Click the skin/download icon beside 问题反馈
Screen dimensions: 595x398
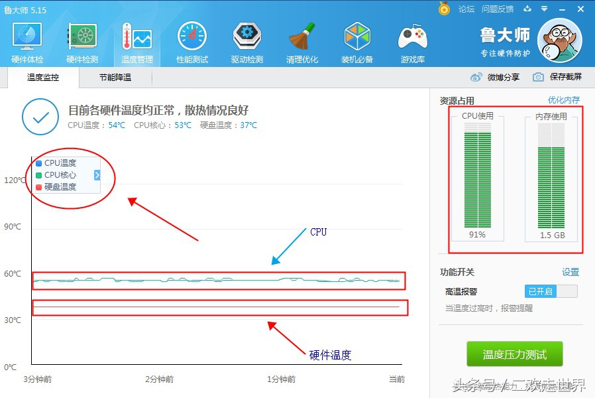[527, 9]
